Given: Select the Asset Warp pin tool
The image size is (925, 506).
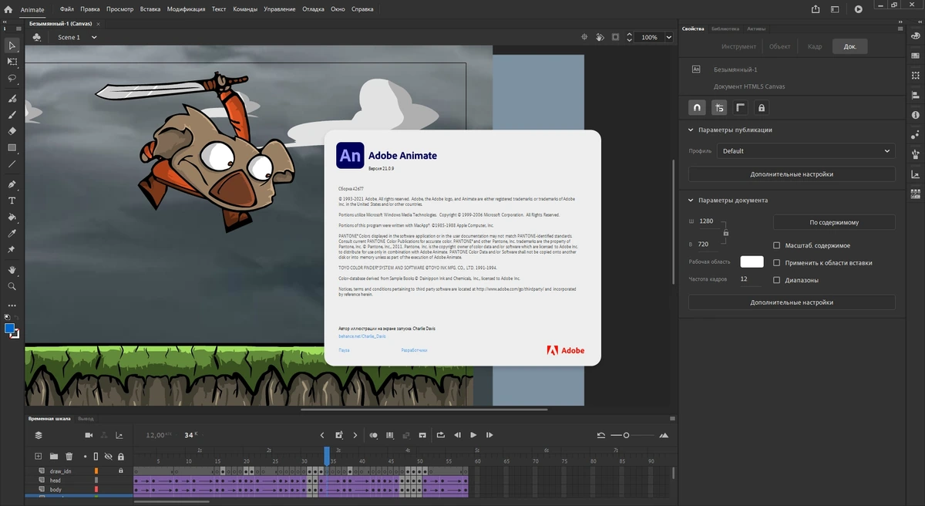Looking at the screenshot, I should coord(12,249).
